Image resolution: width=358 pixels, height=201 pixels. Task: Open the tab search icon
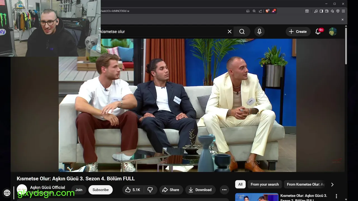click(307, 11)
